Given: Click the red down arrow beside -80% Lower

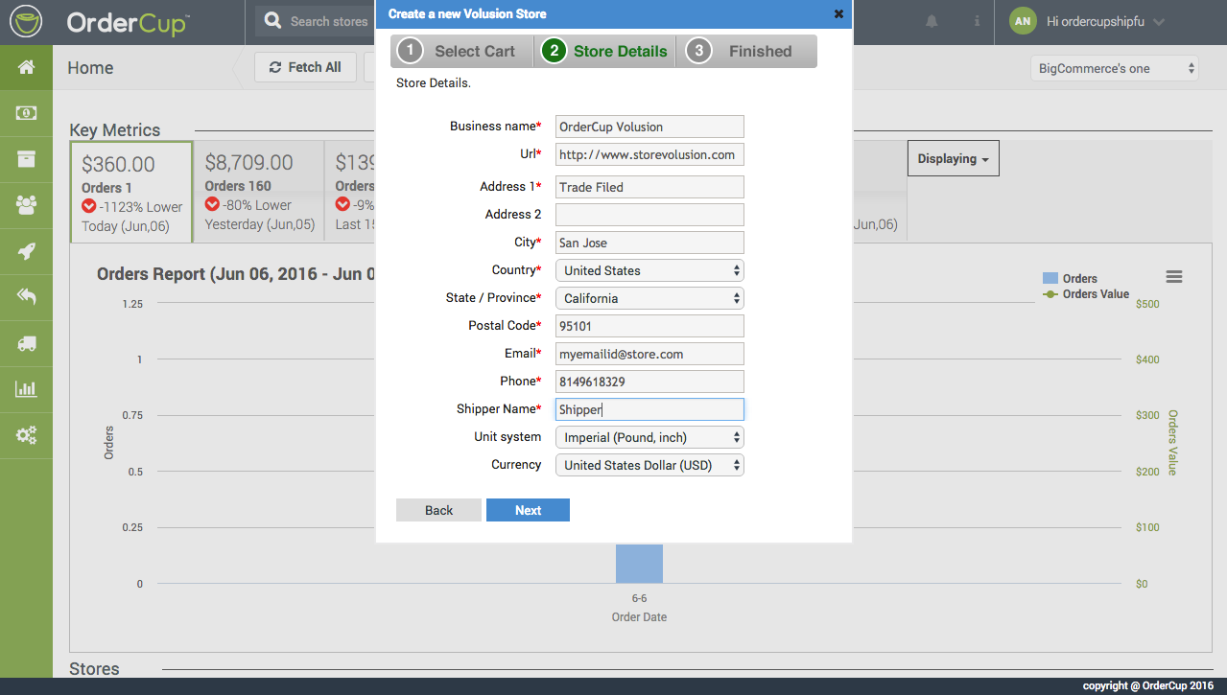Looking at the screenshot, I should [x=212, y=205].
